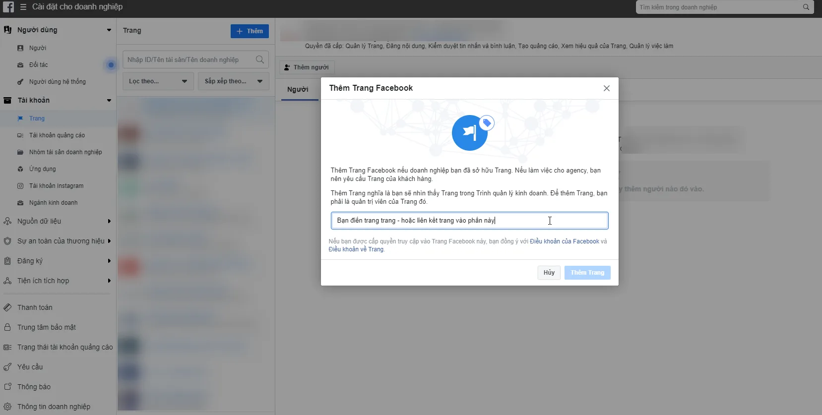Image resolution: width=822 pixels, height=415 pixels.
Task: Click the Trang flag icon in sidebar
Action: pos(20,119)
